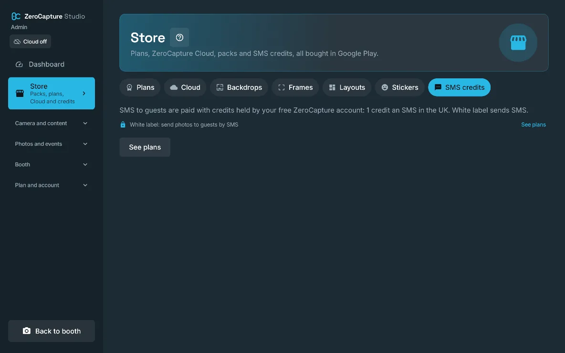This screenshot has width=565, height=353.
Task: Click the Store shop icon in sidebar
Action: 20,94
